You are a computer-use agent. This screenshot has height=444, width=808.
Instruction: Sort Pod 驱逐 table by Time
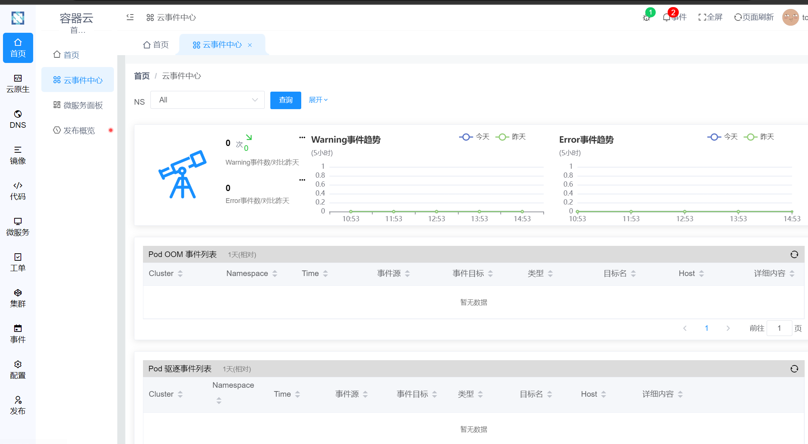point(298,394)
